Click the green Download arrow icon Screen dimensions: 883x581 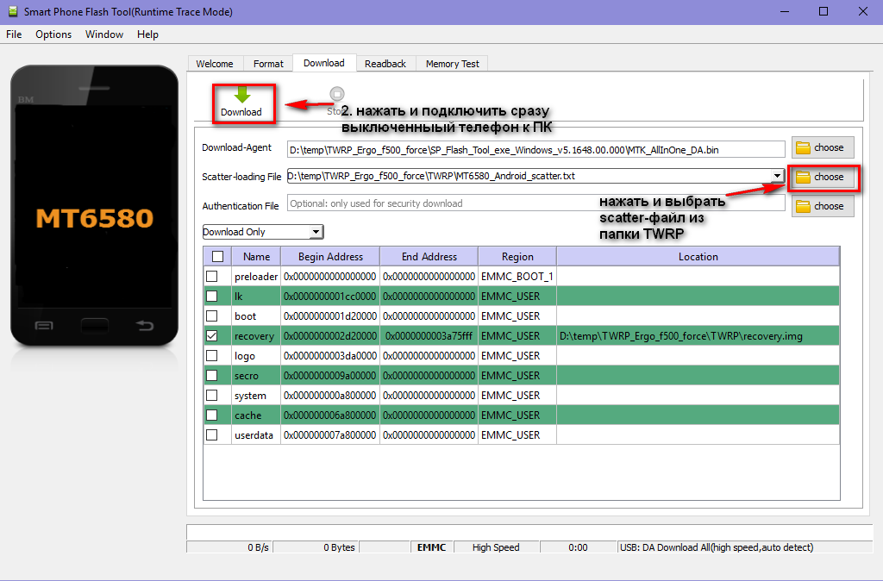click(x=241, y=95)
